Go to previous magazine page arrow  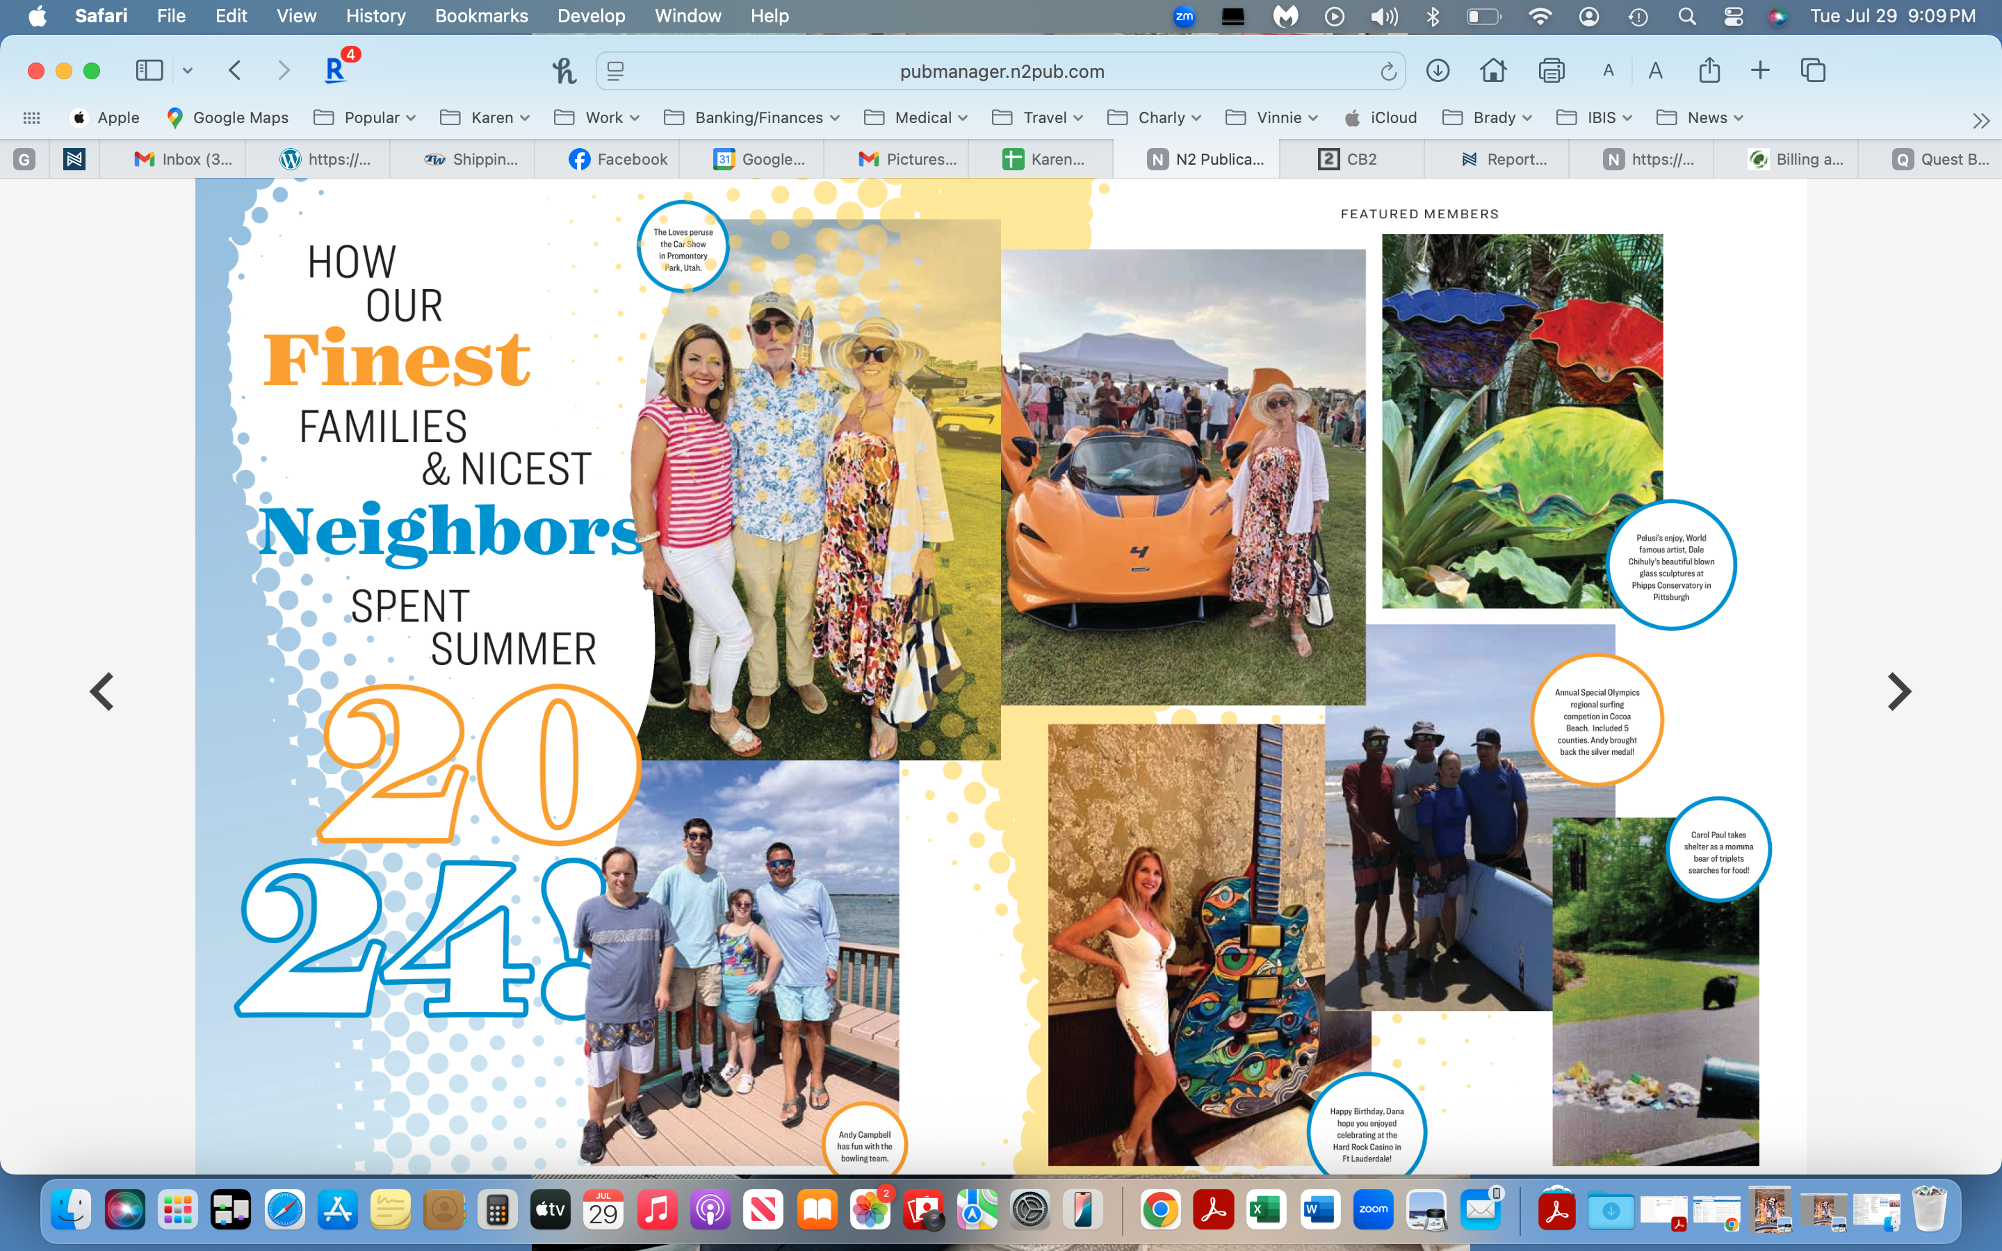click(x=101, y=692)
